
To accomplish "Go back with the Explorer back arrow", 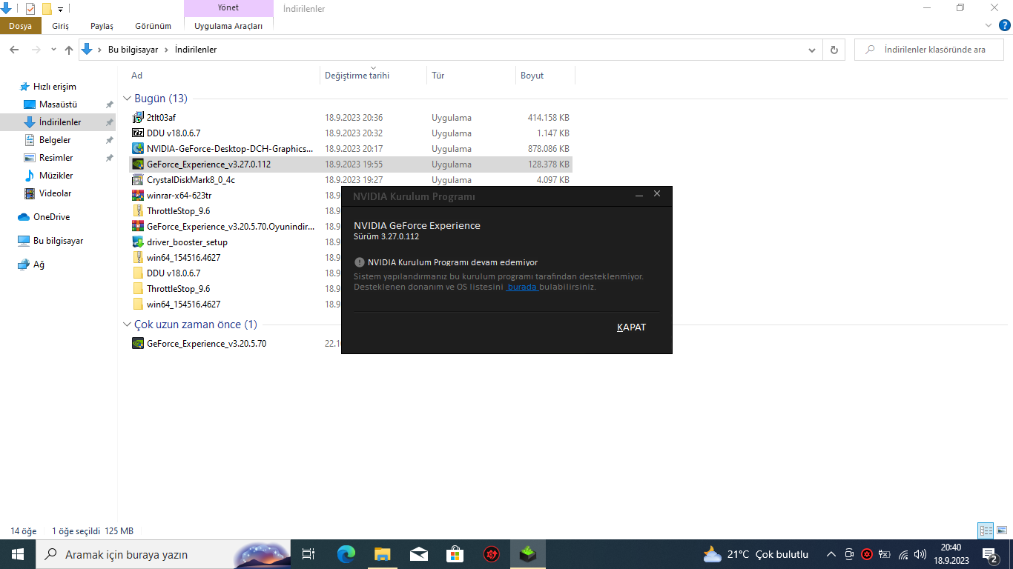I will 14,50.
